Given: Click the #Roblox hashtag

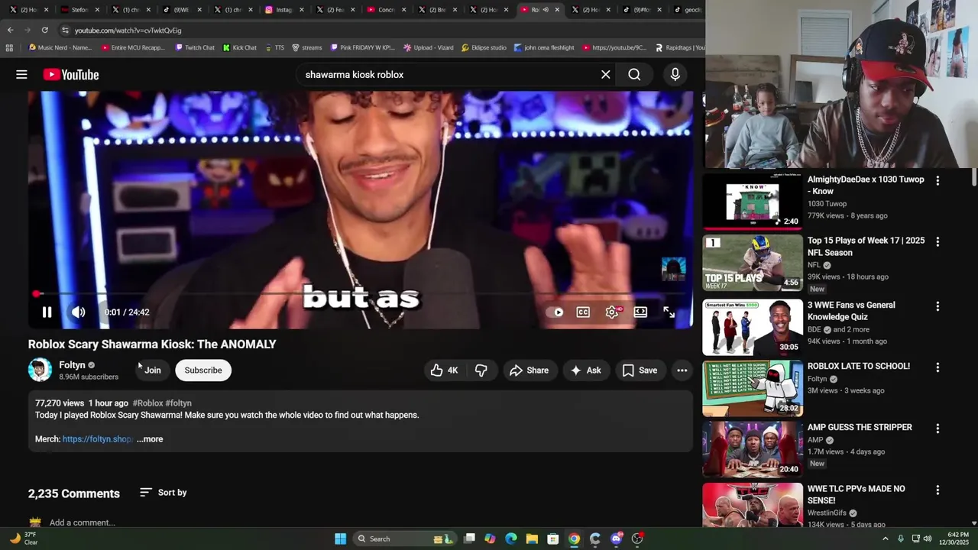Looking at the screenshot, I should coord(147,403).
